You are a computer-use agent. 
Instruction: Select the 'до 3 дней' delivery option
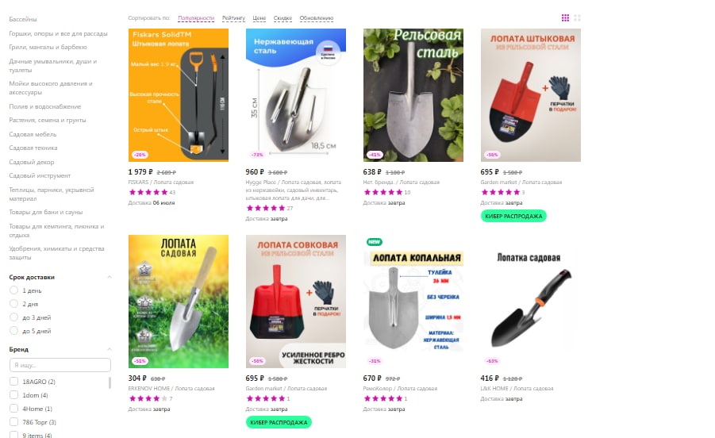coord(14,317)
